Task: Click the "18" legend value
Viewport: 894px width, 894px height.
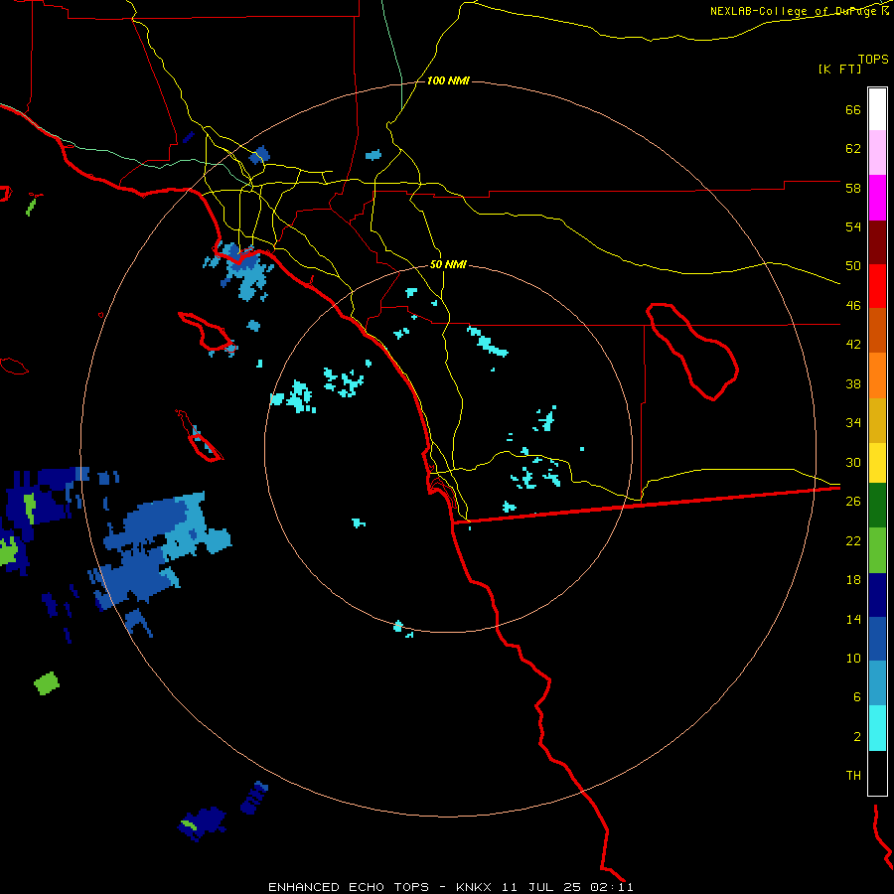Action: pos(853,580)
